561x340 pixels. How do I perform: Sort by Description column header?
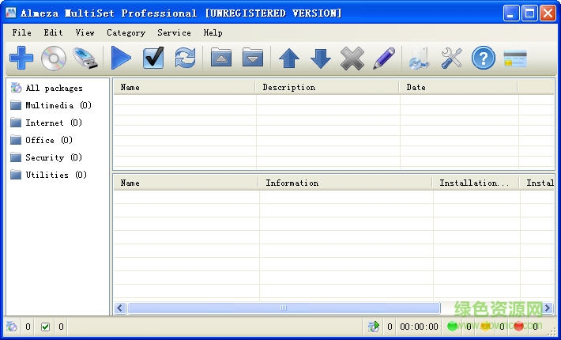pyautogui.click(x=327, y=87)
